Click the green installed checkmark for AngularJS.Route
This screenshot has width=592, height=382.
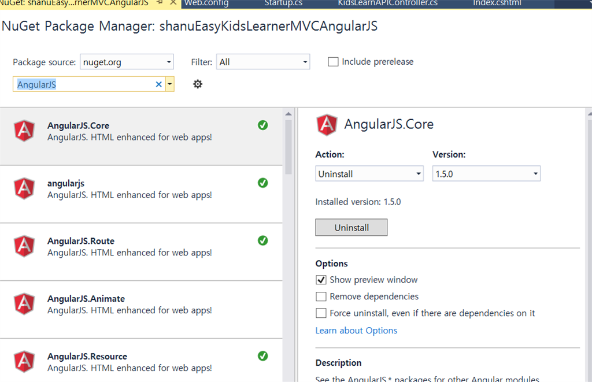263,240
